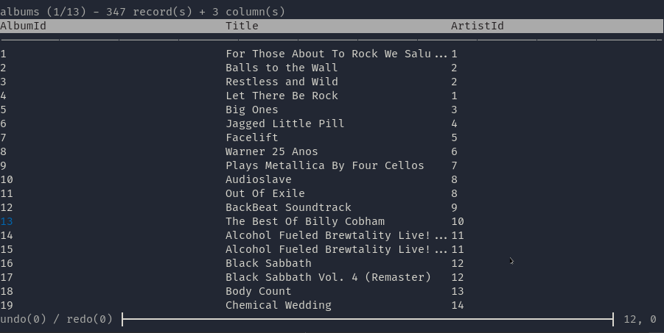Select the Chemical Wedding album

coord(279,305)
